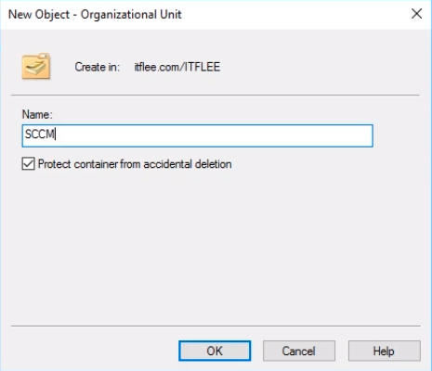Select the itflee.com/ITFLEE path text
This screenshot has height=371, width=432.
point(177,67)
